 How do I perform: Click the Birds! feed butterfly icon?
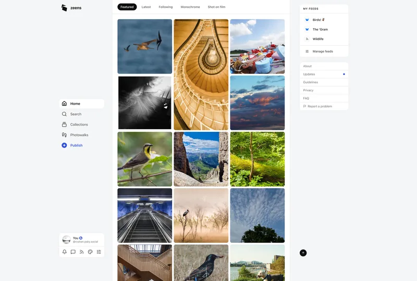point(307,20)
